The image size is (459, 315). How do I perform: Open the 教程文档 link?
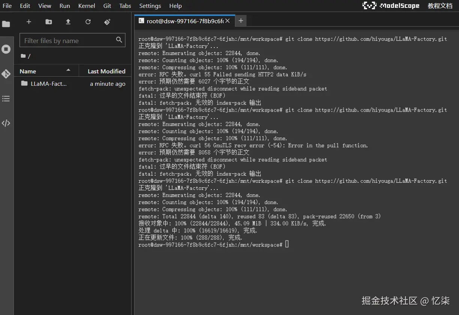coord(440,6)
